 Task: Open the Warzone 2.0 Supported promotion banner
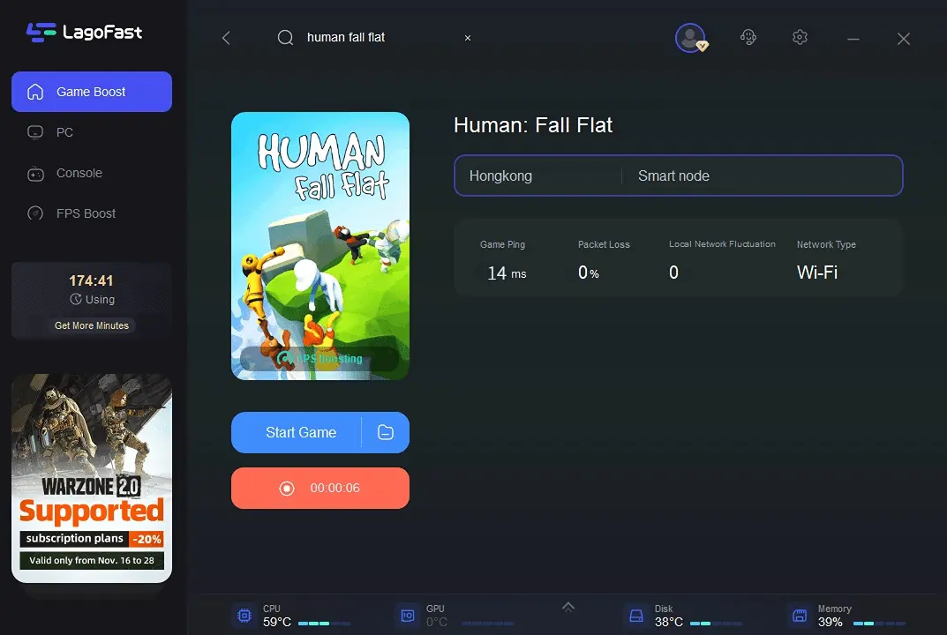tap(92, 479)
